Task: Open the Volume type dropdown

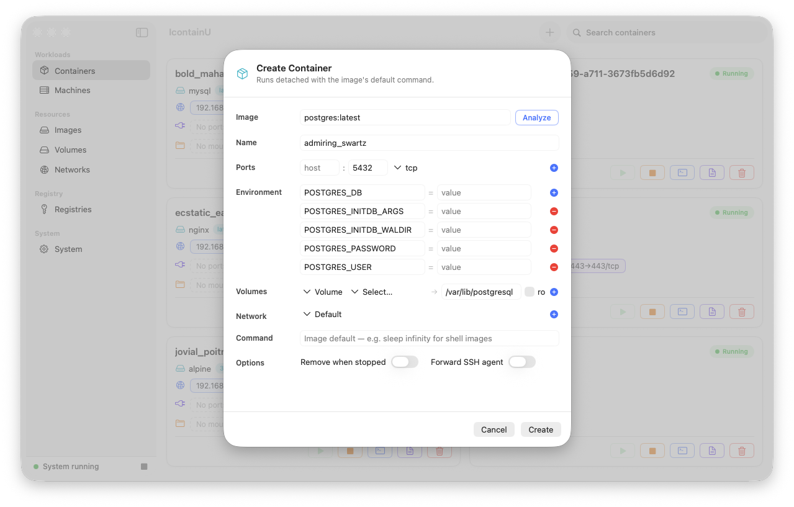Action: 323,292
